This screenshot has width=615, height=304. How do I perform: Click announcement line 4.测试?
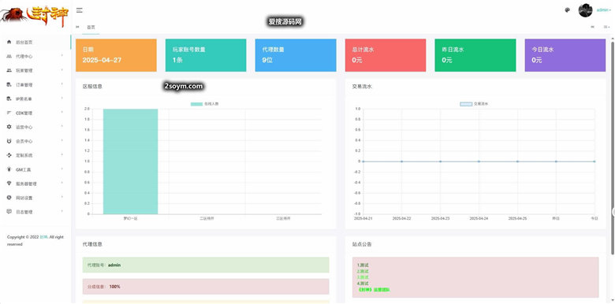pos(363,284)
